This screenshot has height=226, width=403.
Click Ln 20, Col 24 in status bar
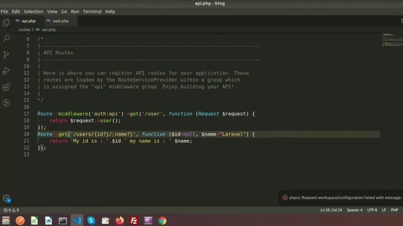click(x=331, y=210)
